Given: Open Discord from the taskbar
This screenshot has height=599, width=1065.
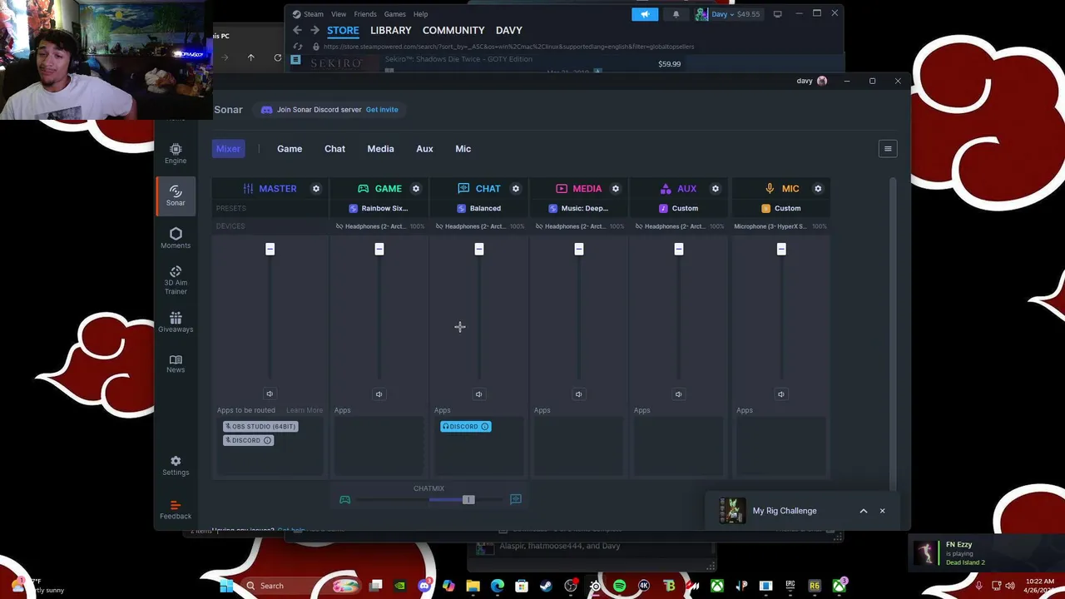Looking at the screenshot, I should tap(424, 586).
